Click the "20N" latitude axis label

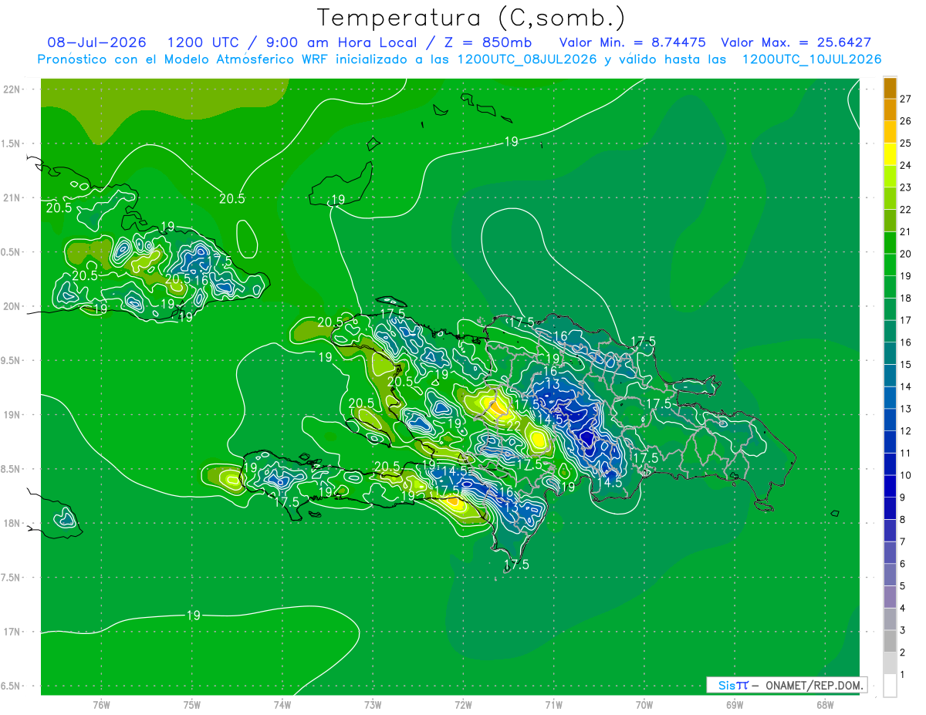[12, 306]
